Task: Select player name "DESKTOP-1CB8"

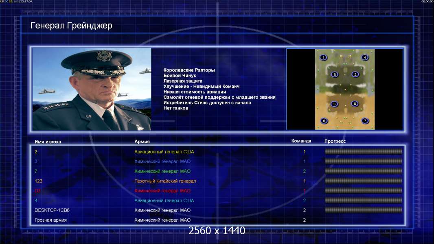Action: (x=52, y=210)
